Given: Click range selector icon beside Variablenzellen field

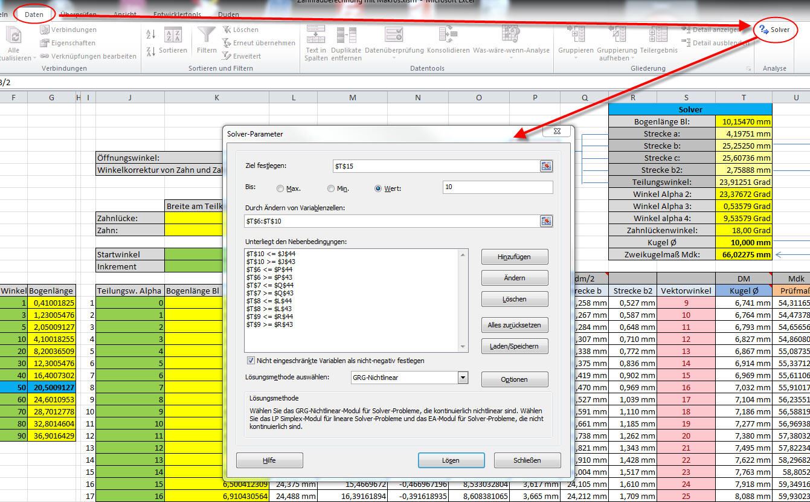Looking at the screenshot, I should point(546,222).
